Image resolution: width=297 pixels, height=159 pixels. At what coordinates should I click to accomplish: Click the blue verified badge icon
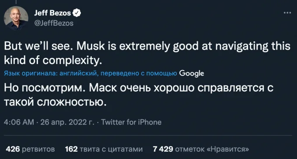77,13
